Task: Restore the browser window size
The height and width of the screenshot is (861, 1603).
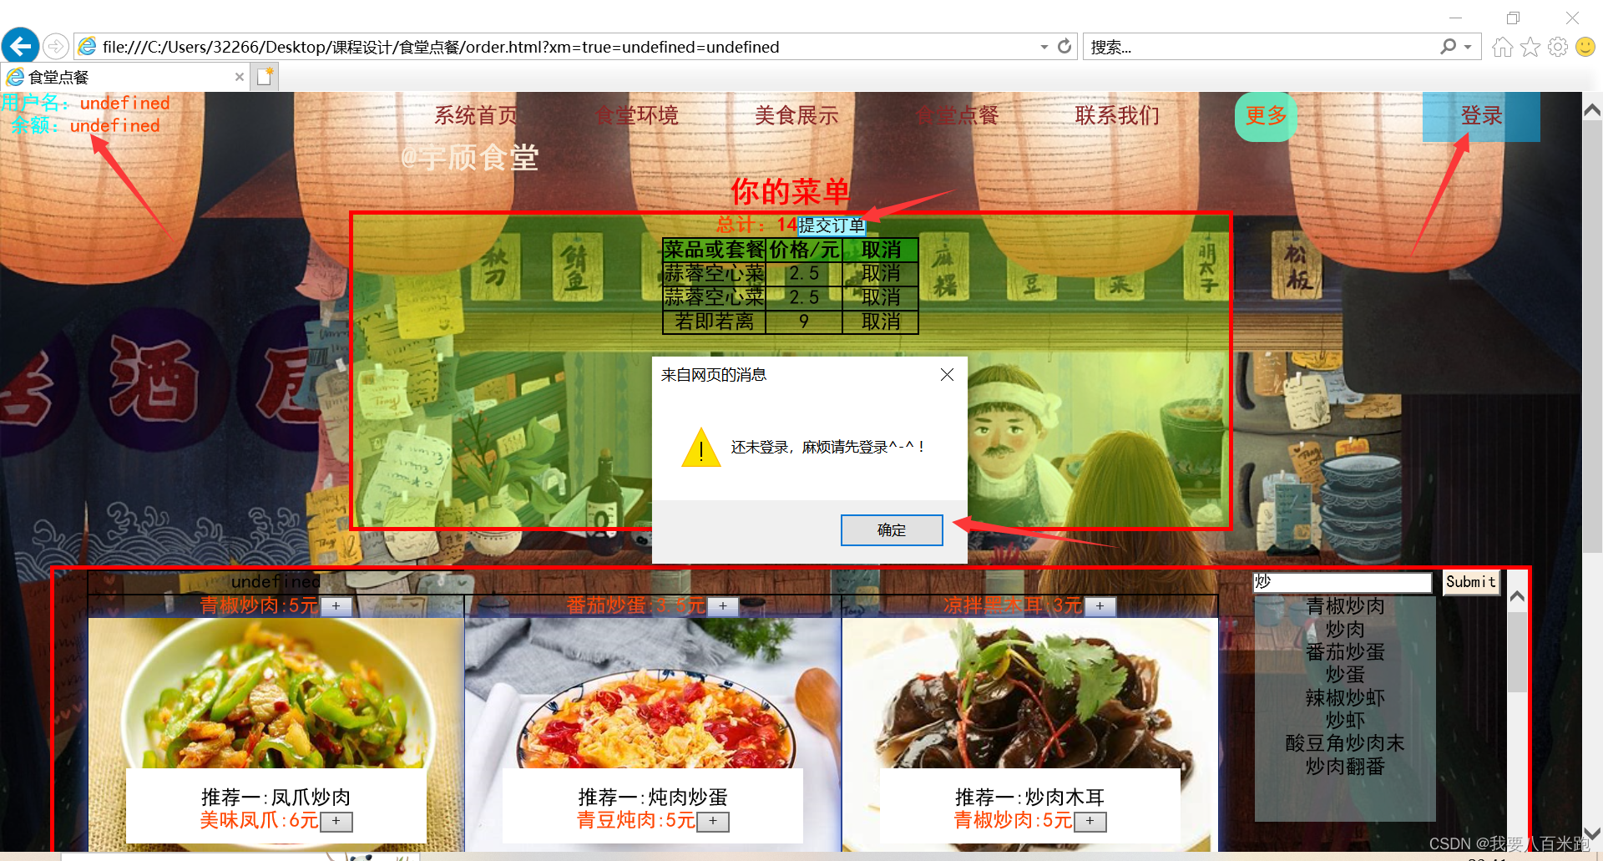Action: [x=1514, y=18]
